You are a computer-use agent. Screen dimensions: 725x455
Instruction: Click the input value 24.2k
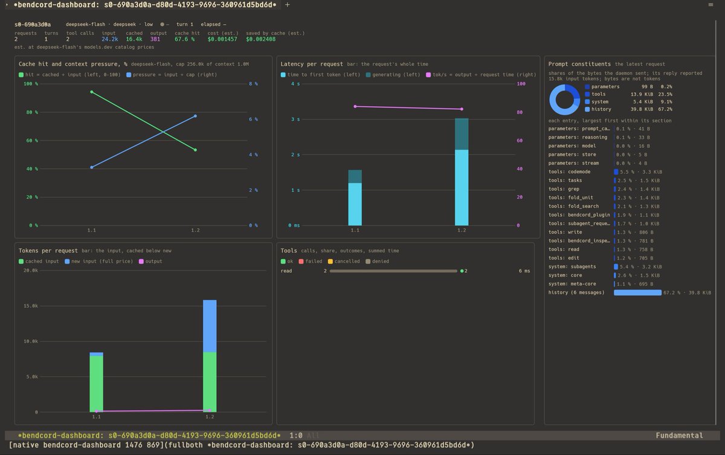(109, 39)
